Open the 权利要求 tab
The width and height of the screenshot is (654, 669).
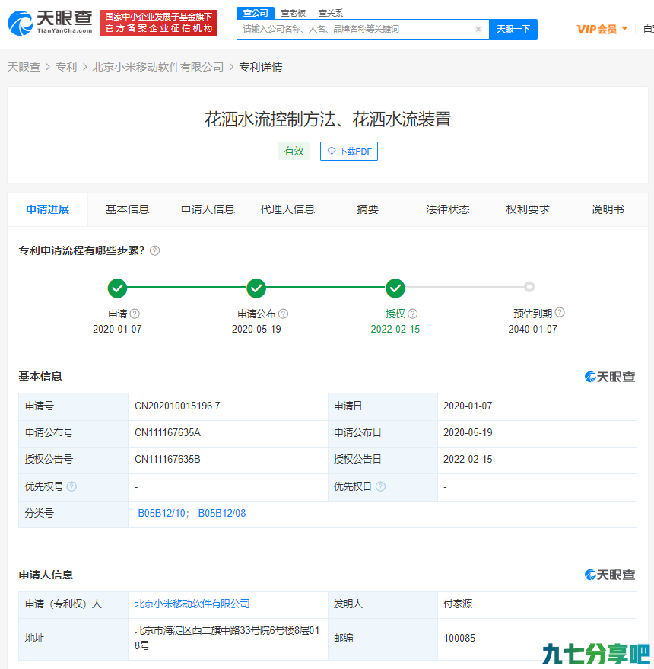point(528,209)
